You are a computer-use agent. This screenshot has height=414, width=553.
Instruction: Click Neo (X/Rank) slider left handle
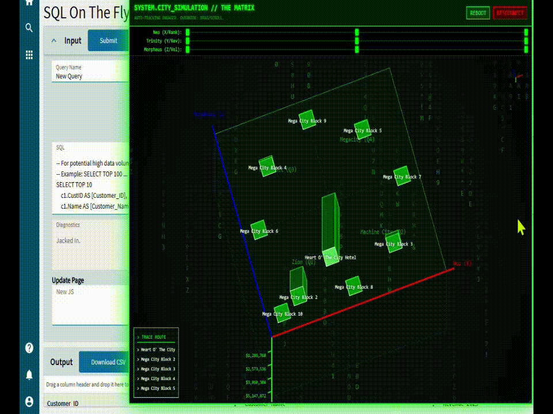188,32
